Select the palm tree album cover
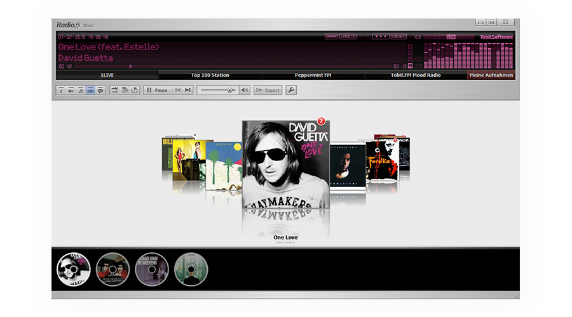572x317 pixels. (224, 166)
